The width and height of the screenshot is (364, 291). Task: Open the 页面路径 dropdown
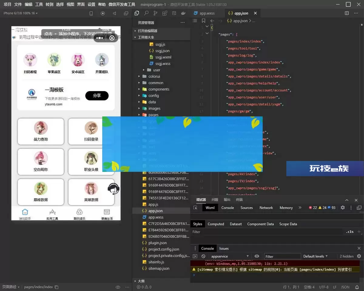11,287
